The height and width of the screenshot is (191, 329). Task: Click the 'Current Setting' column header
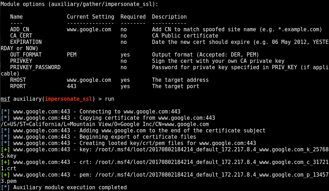coord(90,17)
